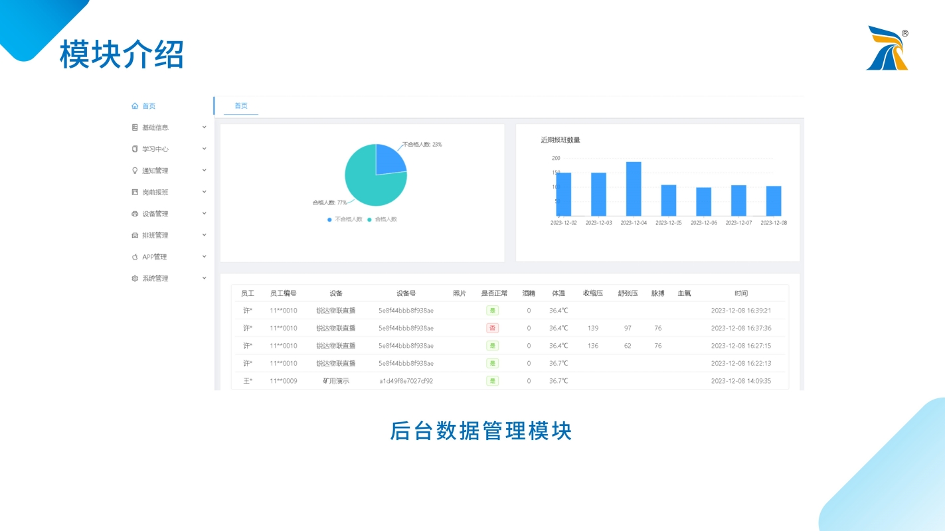945x531 pixels.
Task: Click the timestamp 2023-12-08 16:22:13
Action: pyautogui.click(x=741, y=364)
